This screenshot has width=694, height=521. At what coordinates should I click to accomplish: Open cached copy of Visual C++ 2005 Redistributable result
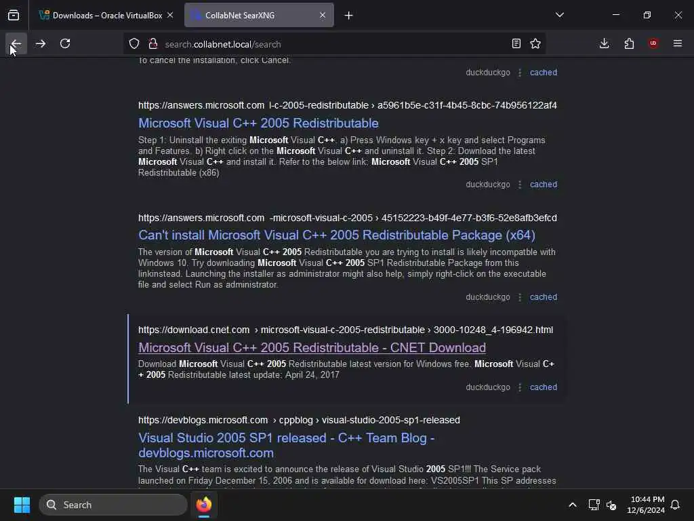(x=544, y=185)
